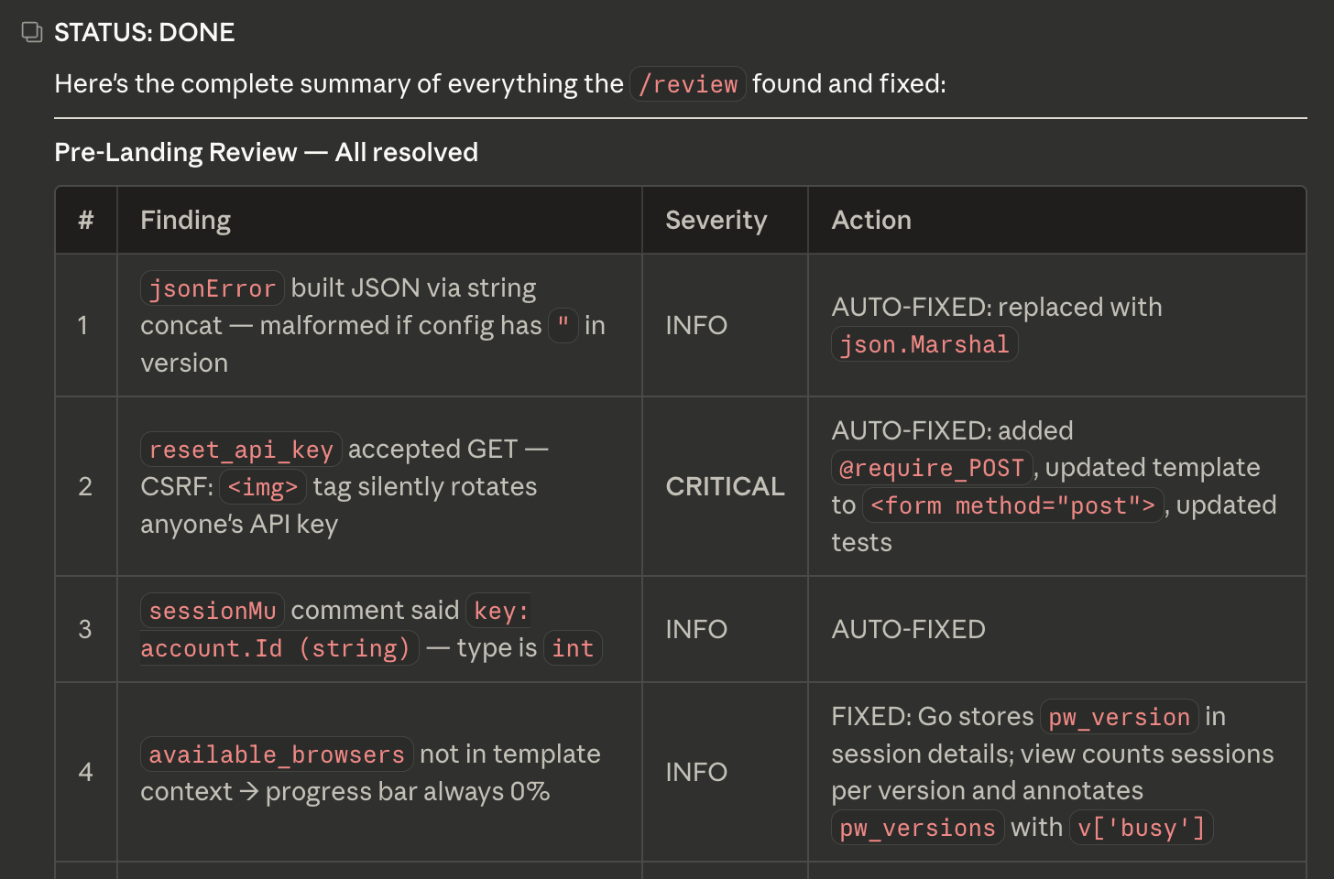Image resolution: width=1334 pixels, height=879 pixels.
Task: Click the sessionMu code chip
Action: [212, 611]
